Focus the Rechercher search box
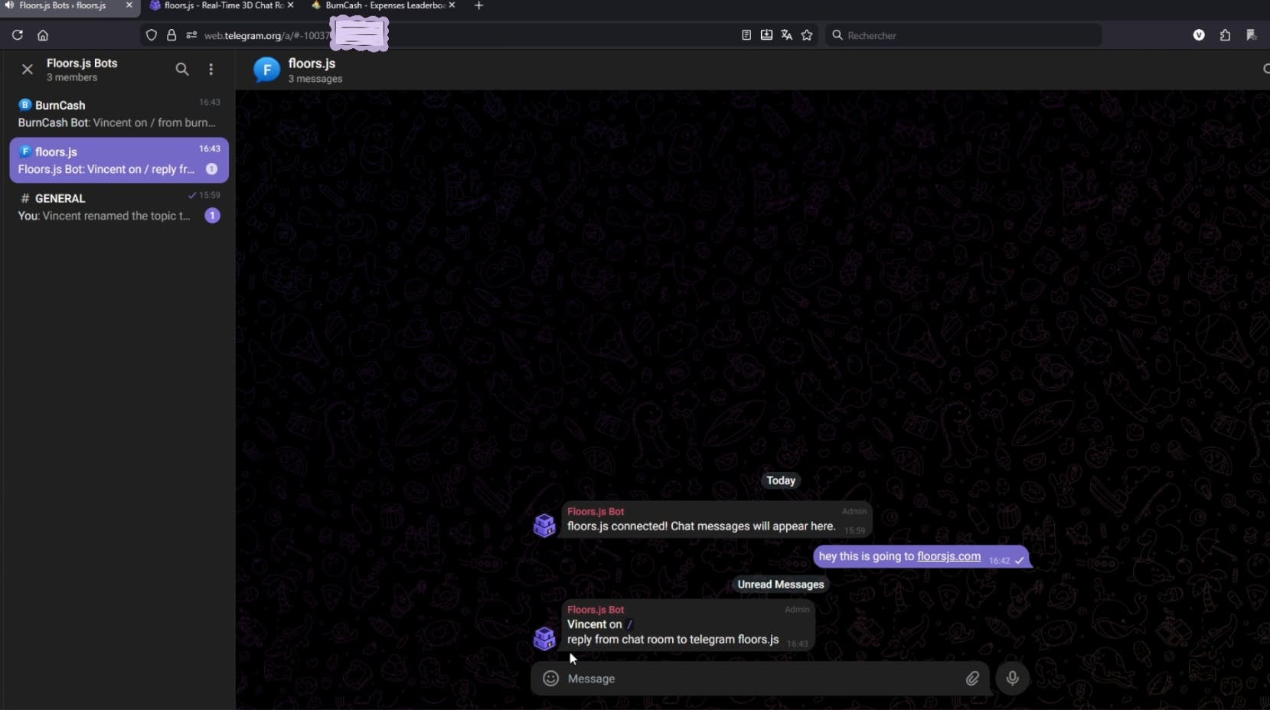The height and width of the screenshot is (710, 1270). (963, 35)
